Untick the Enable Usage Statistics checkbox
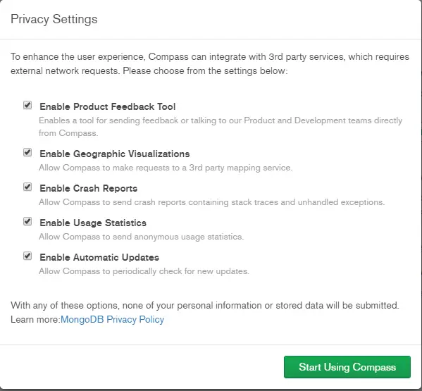The width and height of the screenshot is (422, 391). (x=27, y=221)
